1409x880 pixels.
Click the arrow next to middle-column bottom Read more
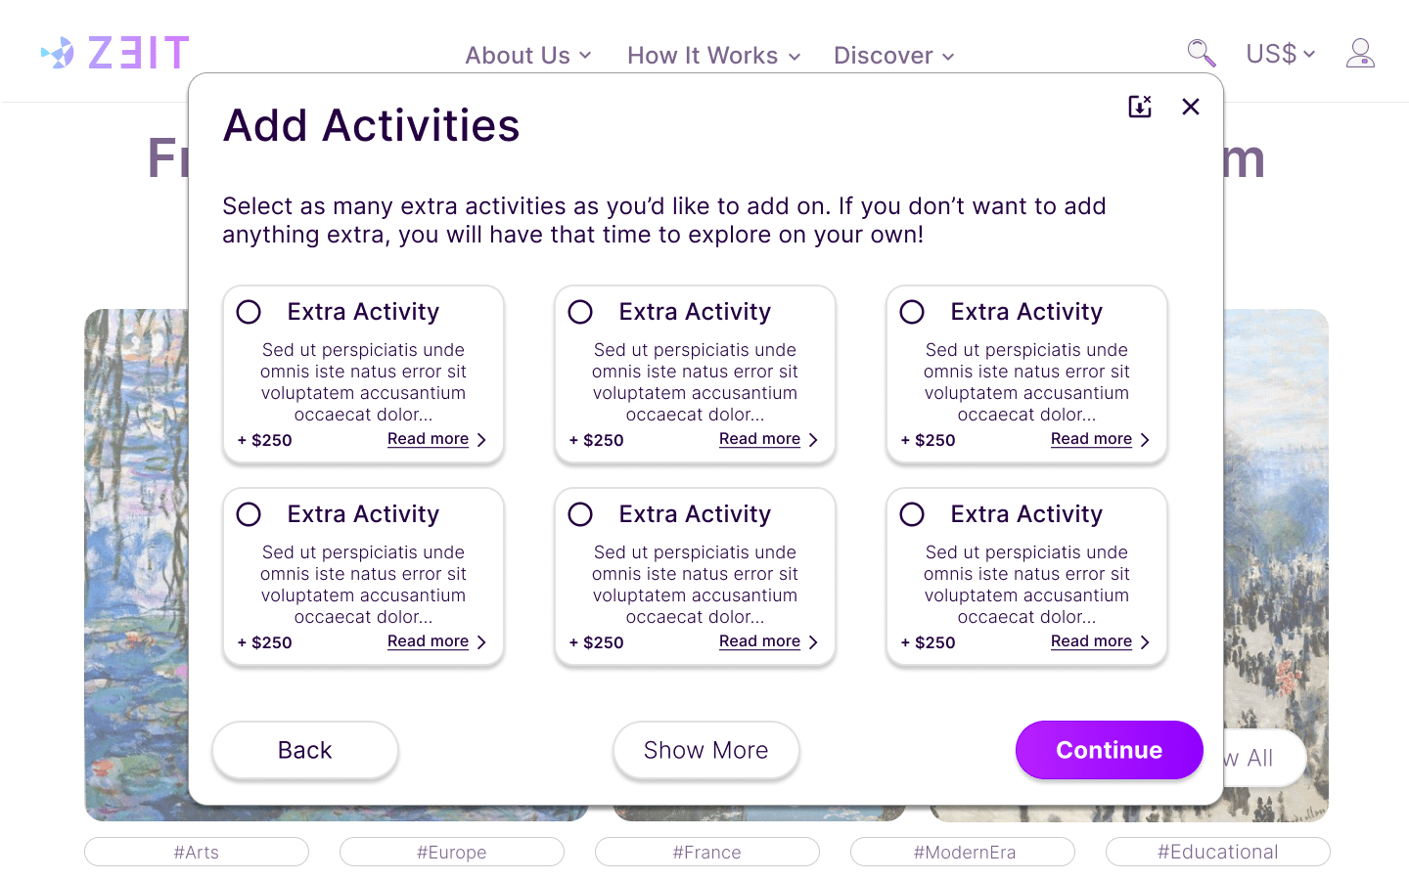click(x=813, y=641)
